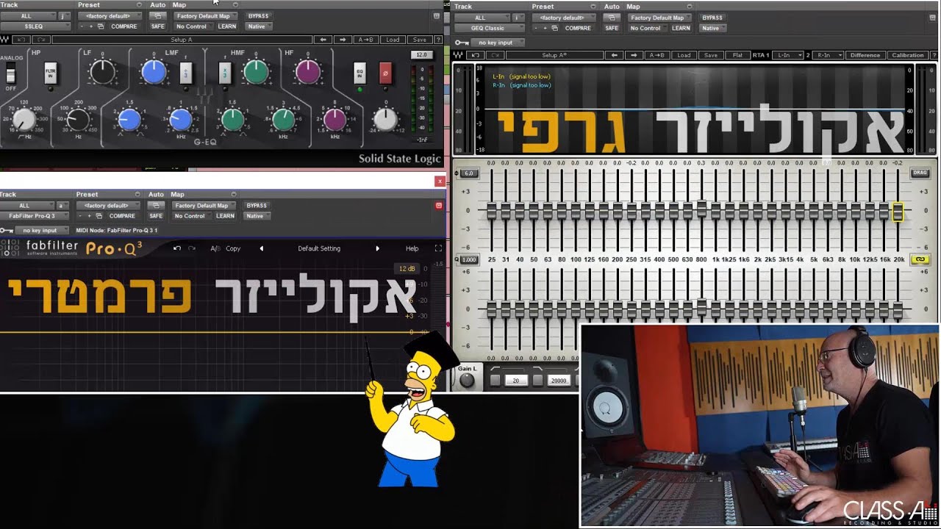Open GEQ Classic plugin selector dropdown
Image resolution: width=941 pixels, height=529 pixels.
488,28
